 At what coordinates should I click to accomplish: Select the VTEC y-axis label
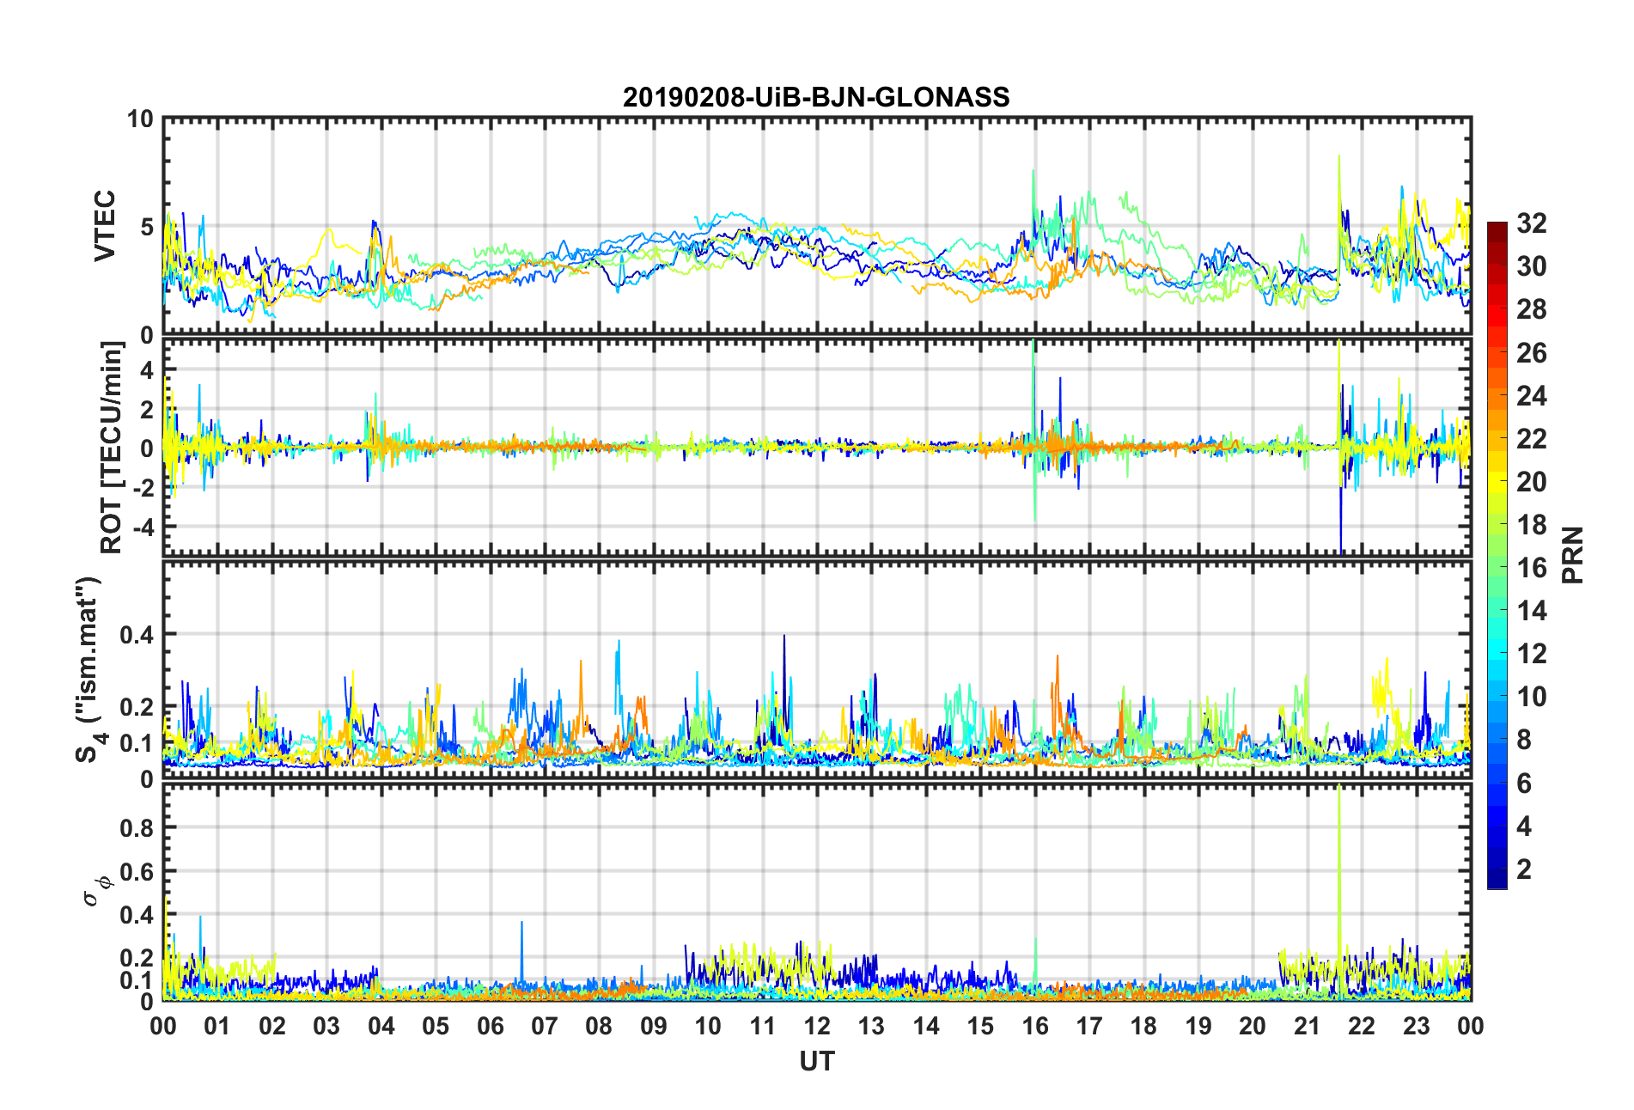[x=105, y=226]
